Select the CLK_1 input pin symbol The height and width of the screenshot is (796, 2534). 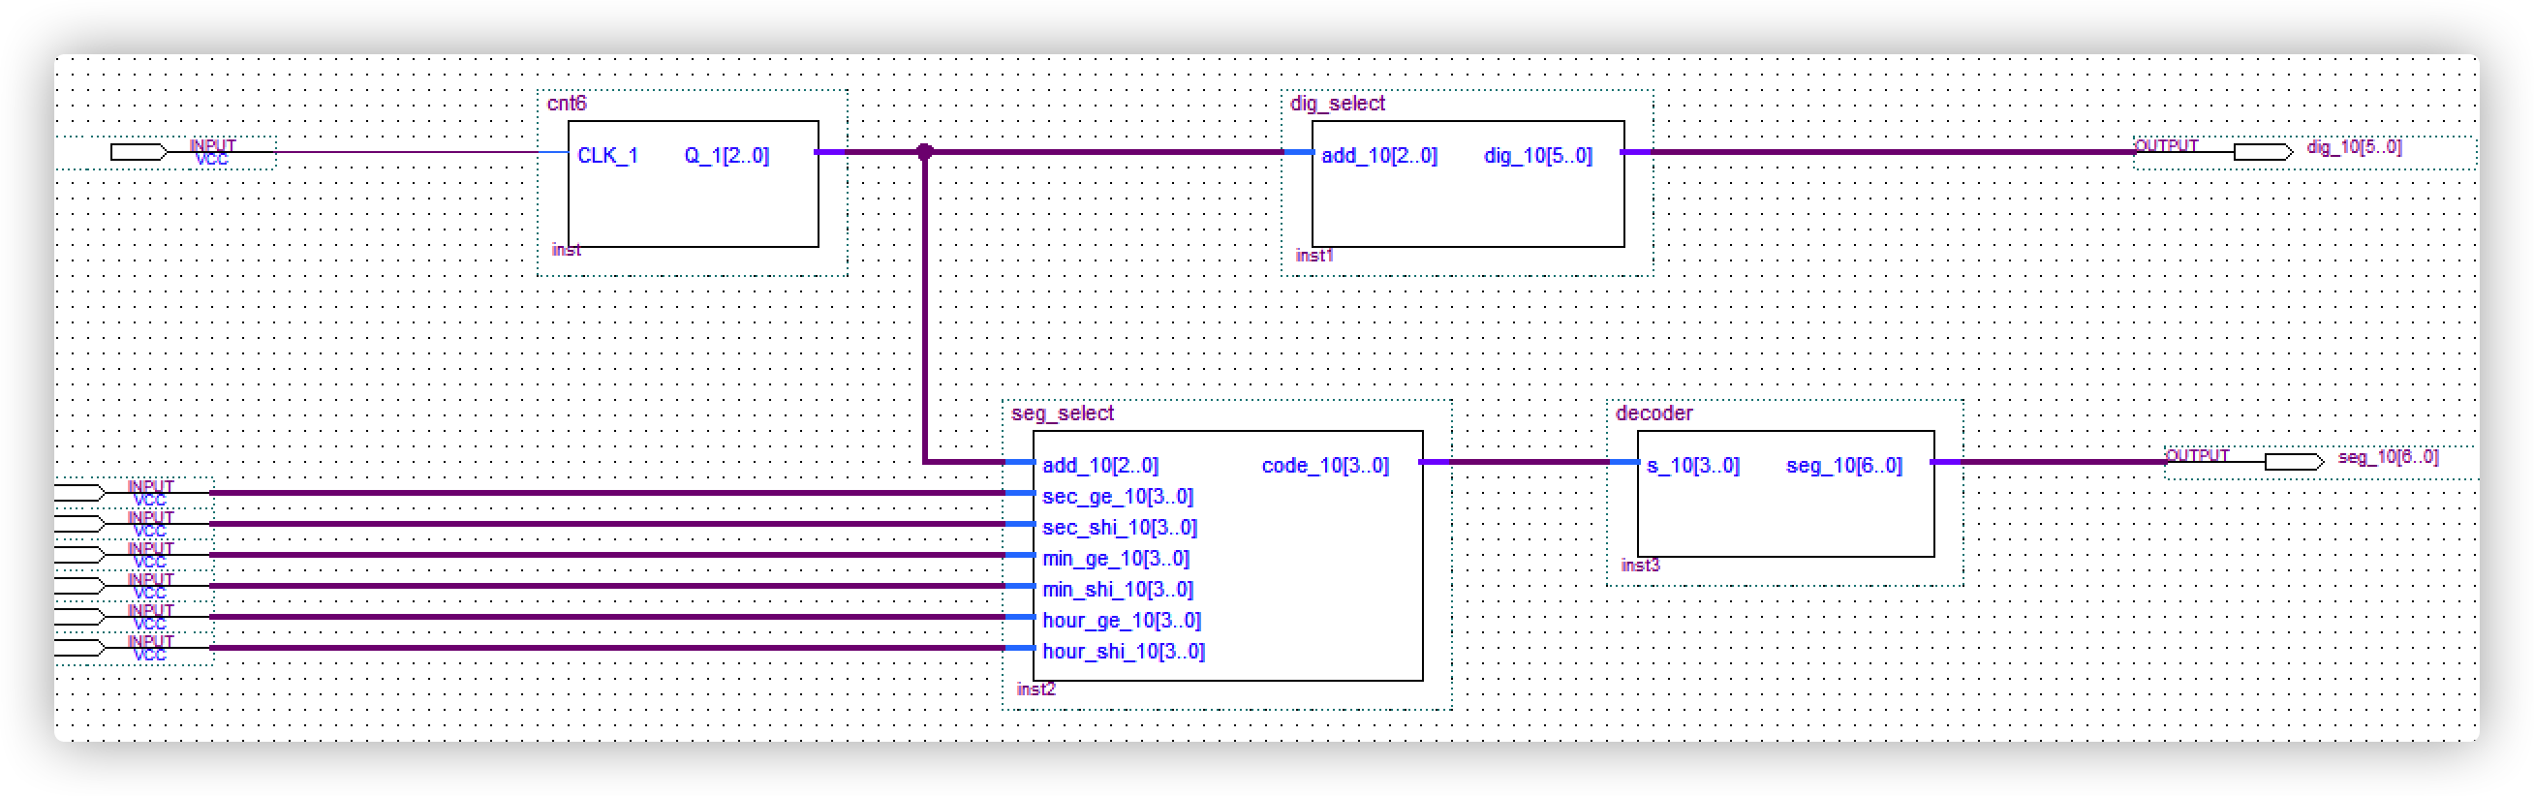pos(139,151)
